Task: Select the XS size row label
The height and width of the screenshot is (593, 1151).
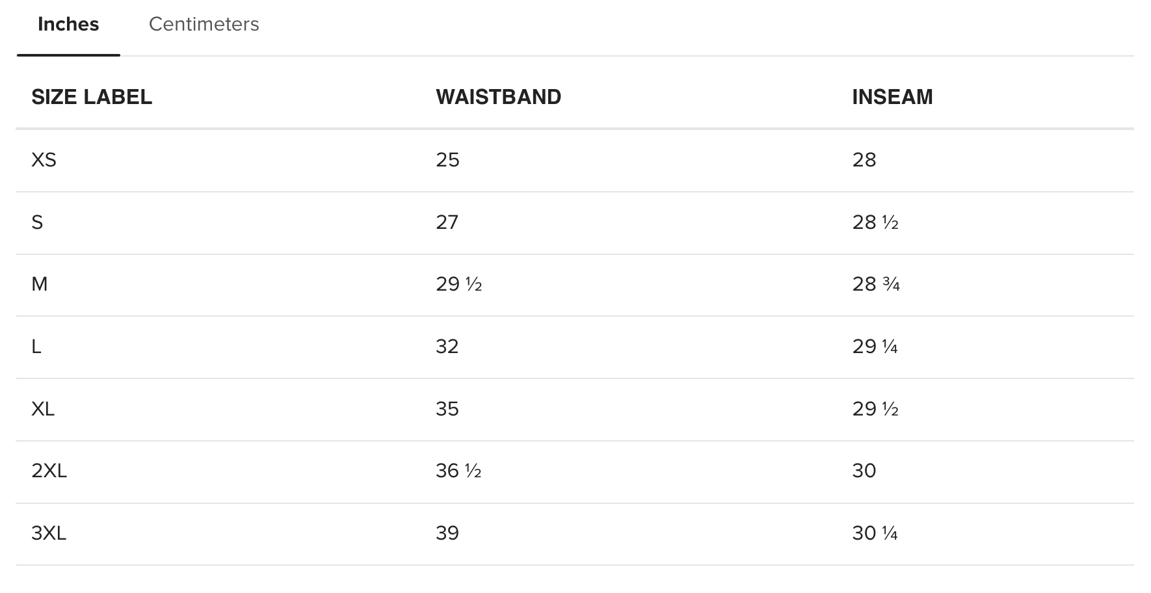Action: [x=44, y=160]
